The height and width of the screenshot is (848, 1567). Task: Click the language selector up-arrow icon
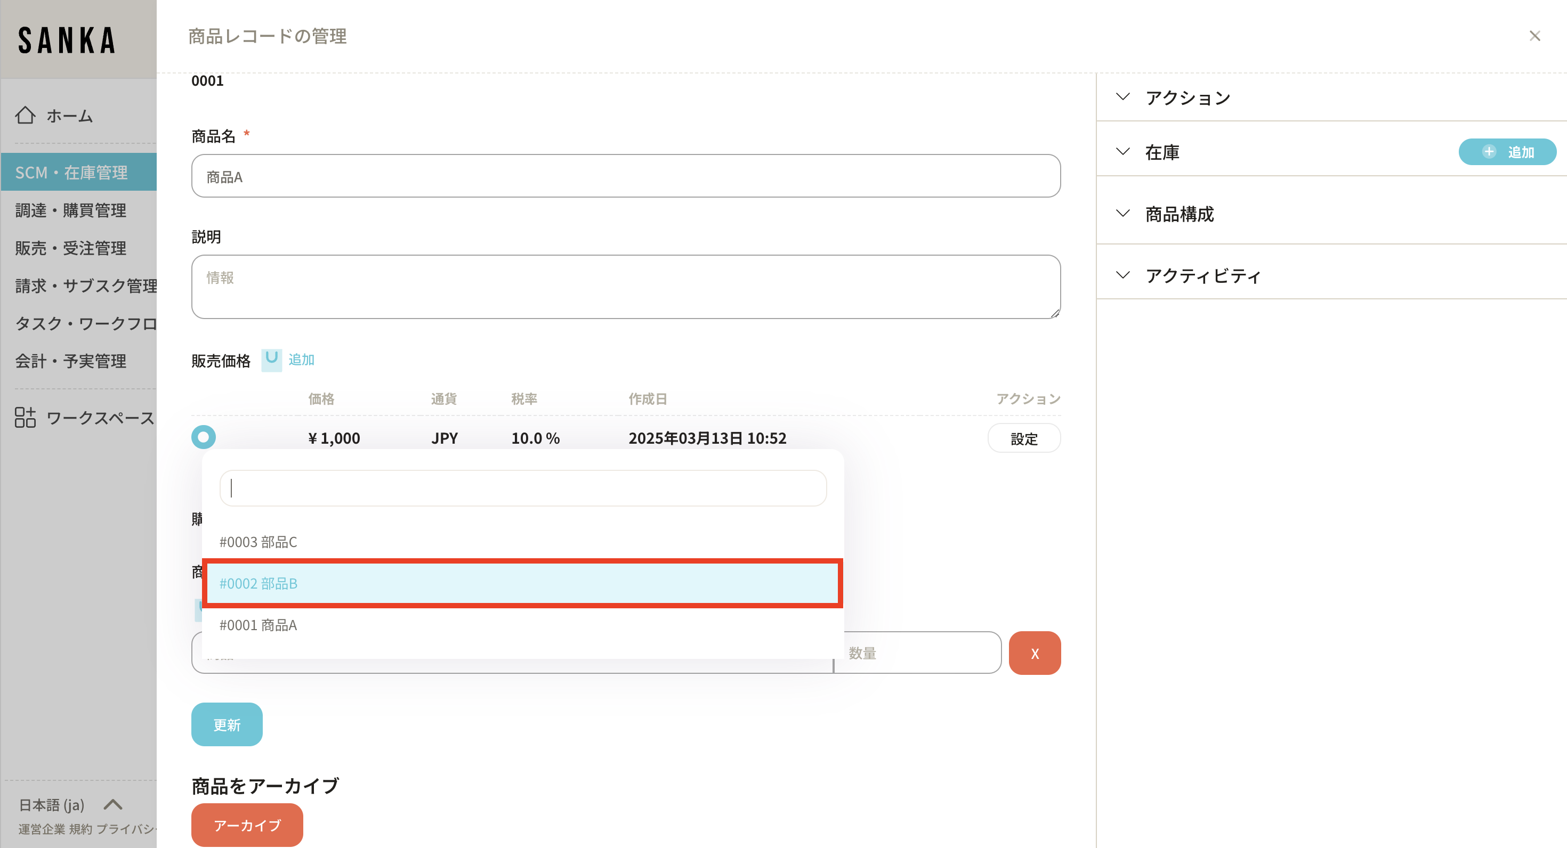[113, 804]
